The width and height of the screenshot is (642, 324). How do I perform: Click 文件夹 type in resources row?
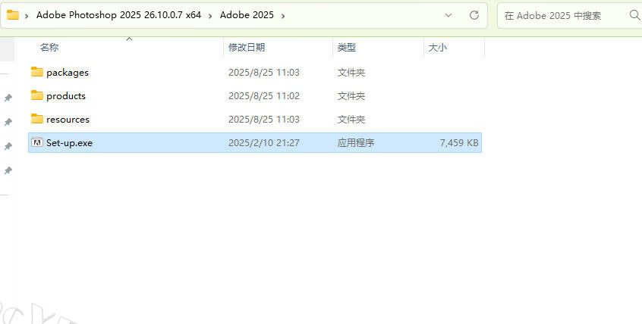tap(351, 120)
